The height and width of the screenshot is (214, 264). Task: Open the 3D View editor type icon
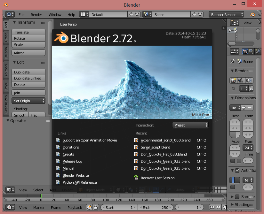click(10, 190)
